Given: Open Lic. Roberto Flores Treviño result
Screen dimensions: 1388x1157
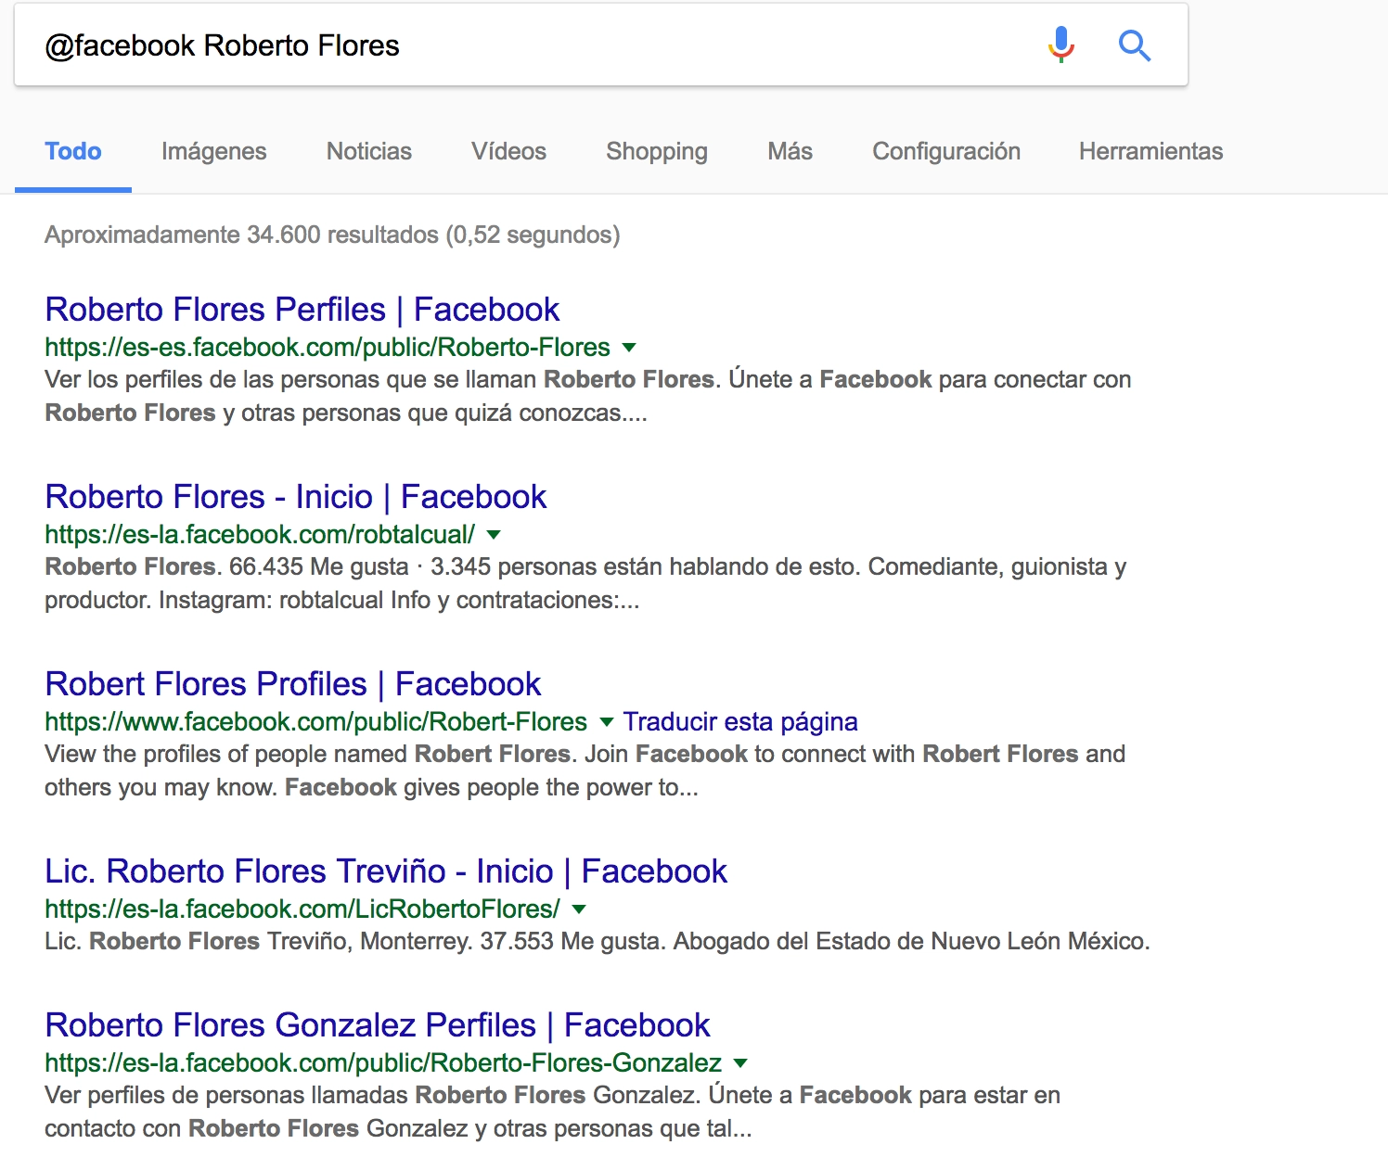Looking at the screenshot, I should coord(385,871).
